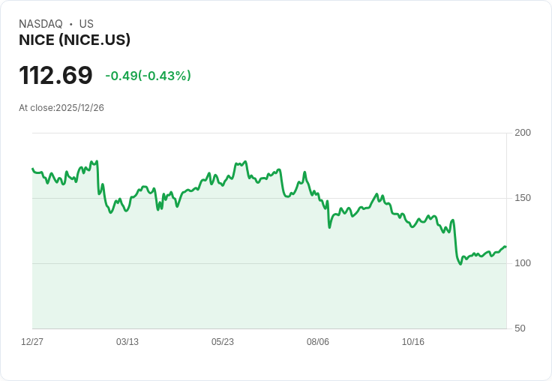The width and height of the screenshot is (552, 381).
Task: Click the -0.49(-0.43%) price change
Action: [x=148, y=76]
